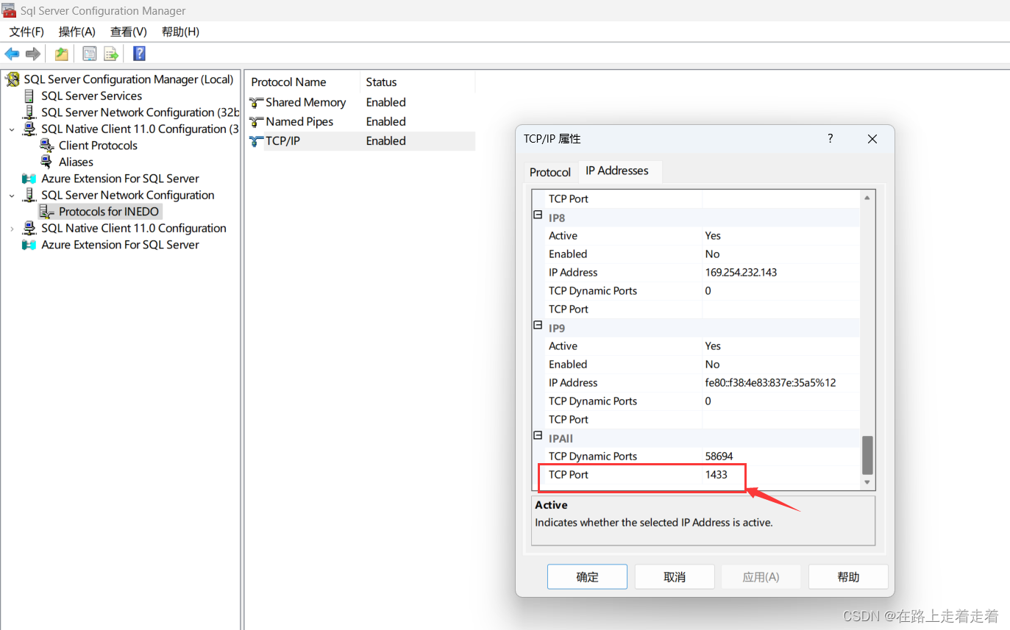Collapse the IP9 property group

538,326
